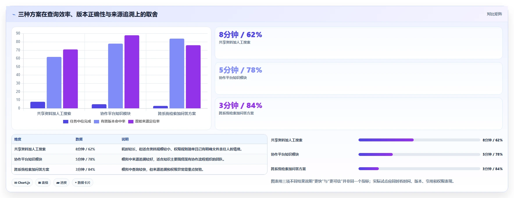Click the small icon before the card title
This screenshot has height=198, width=514.
[14, 15]
